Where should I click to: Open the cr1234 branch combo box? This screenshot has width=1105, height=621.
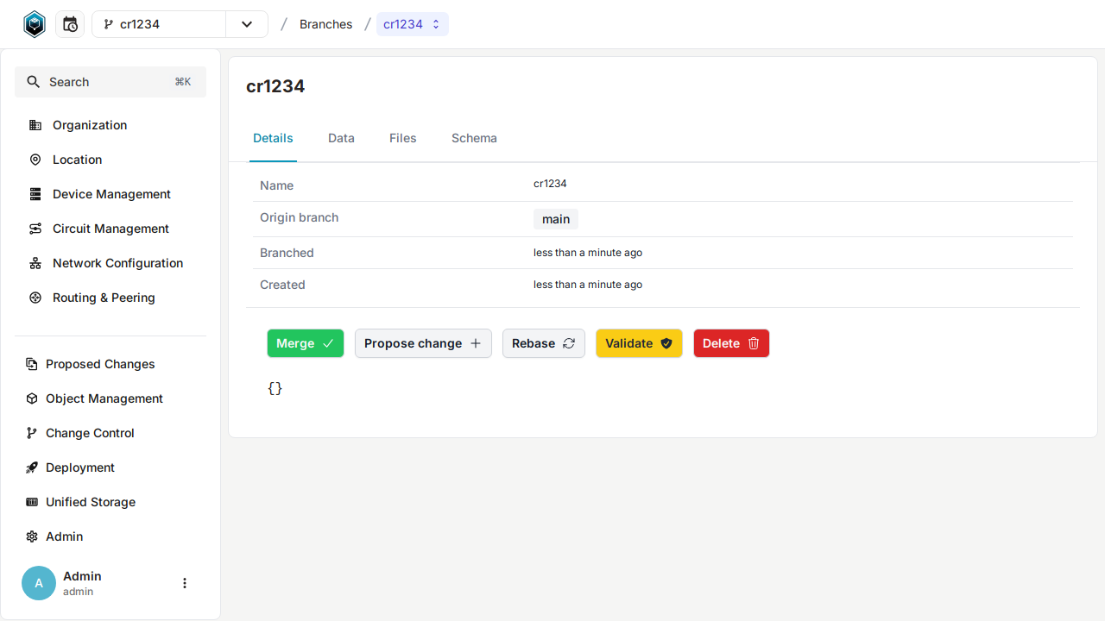[x=160, y=24]
